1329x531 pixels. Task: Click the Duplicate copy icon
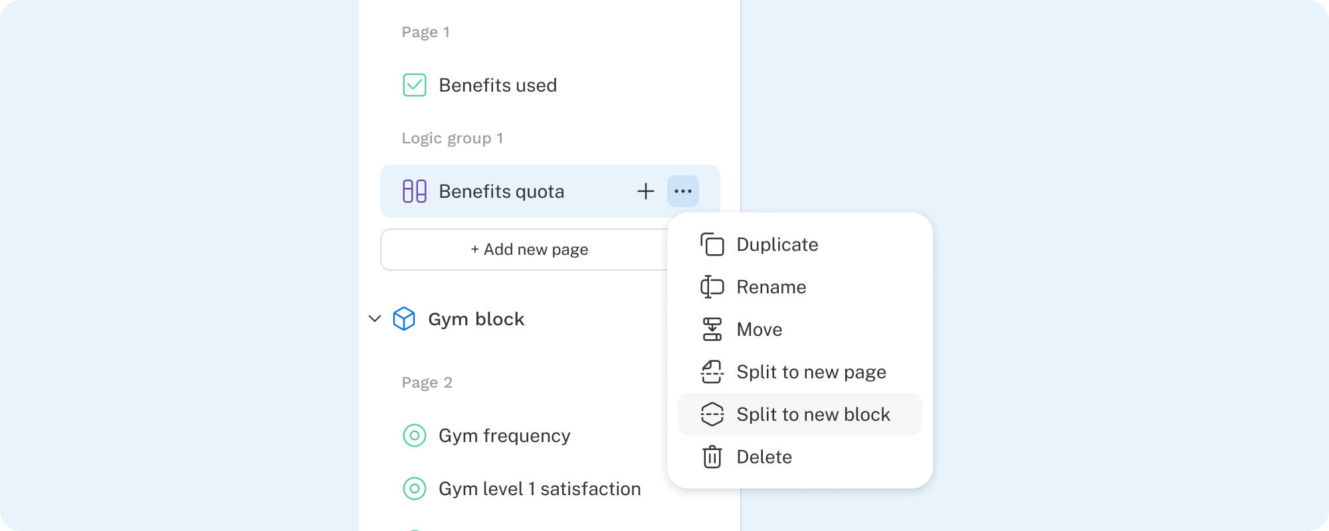[x=712, y=244]
